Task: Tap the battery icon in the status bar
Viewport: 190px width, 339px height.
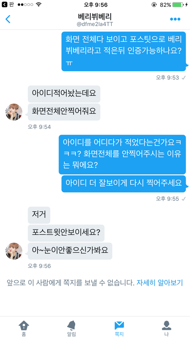Action: tap(178, 4)
